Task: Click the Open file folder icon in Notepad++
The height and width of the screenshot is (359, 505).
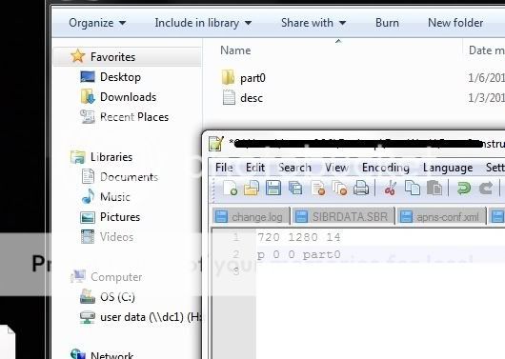Action: [252, 188]
